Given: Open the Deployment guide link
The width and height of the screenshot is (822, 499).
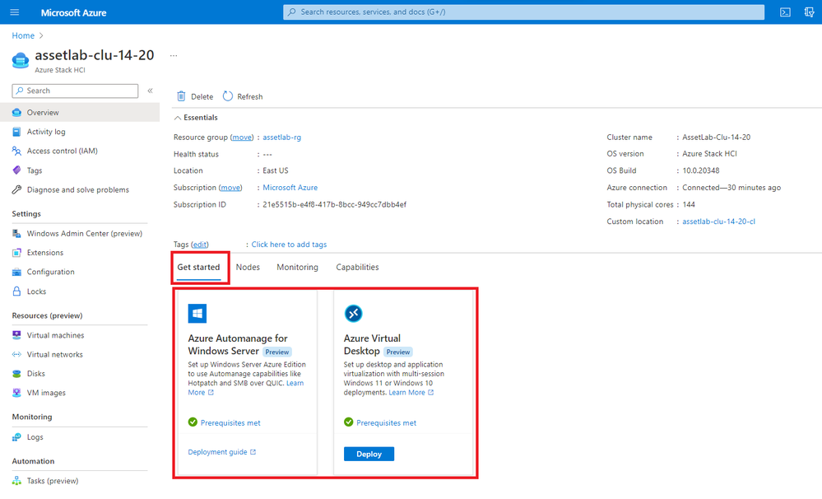Looking at the screenshot, I should [x=222, y=452].
